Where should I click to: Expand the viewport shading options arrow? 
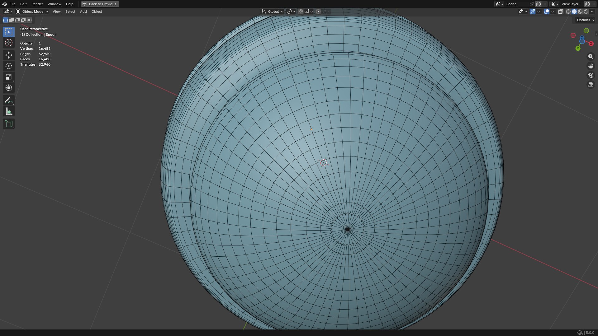tap(592, 12)
